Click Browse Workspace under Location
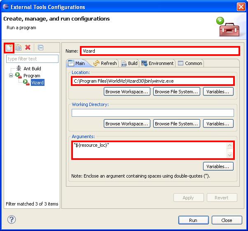248x231 pixels. click(x=127, y=92)
